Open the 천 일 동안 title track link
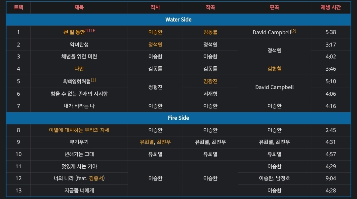This screenshot has height=199, width=357. tap(74, 32)
